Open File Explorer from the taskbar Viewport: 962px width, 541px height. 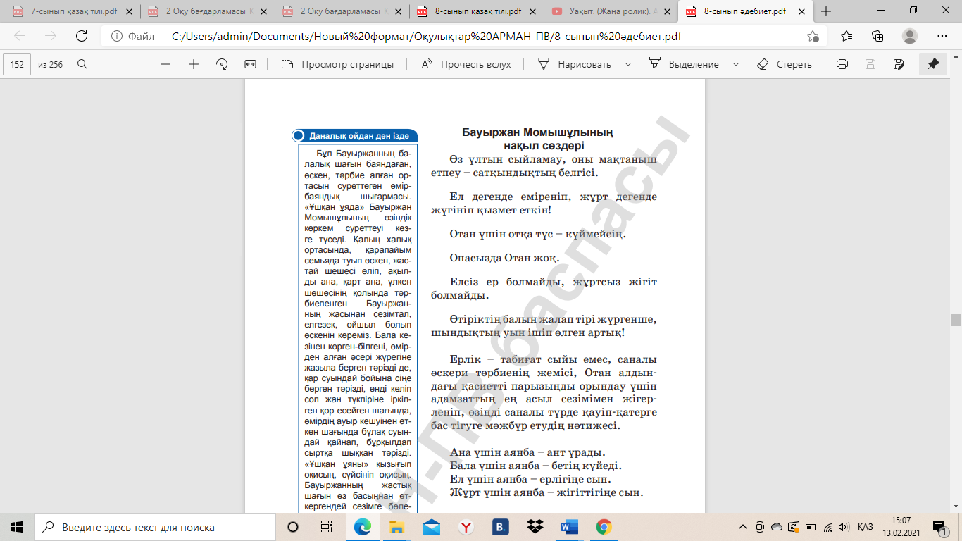397,527
